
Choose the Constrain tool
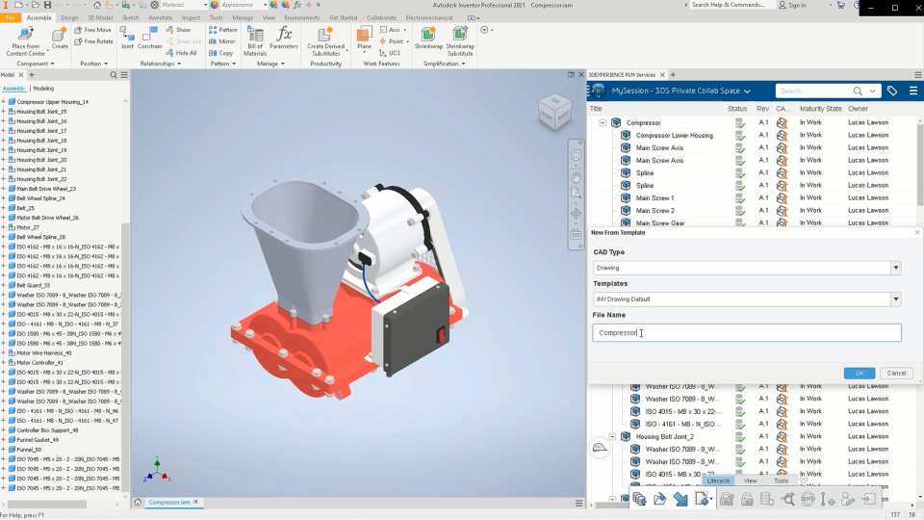(x=150, y=38)
